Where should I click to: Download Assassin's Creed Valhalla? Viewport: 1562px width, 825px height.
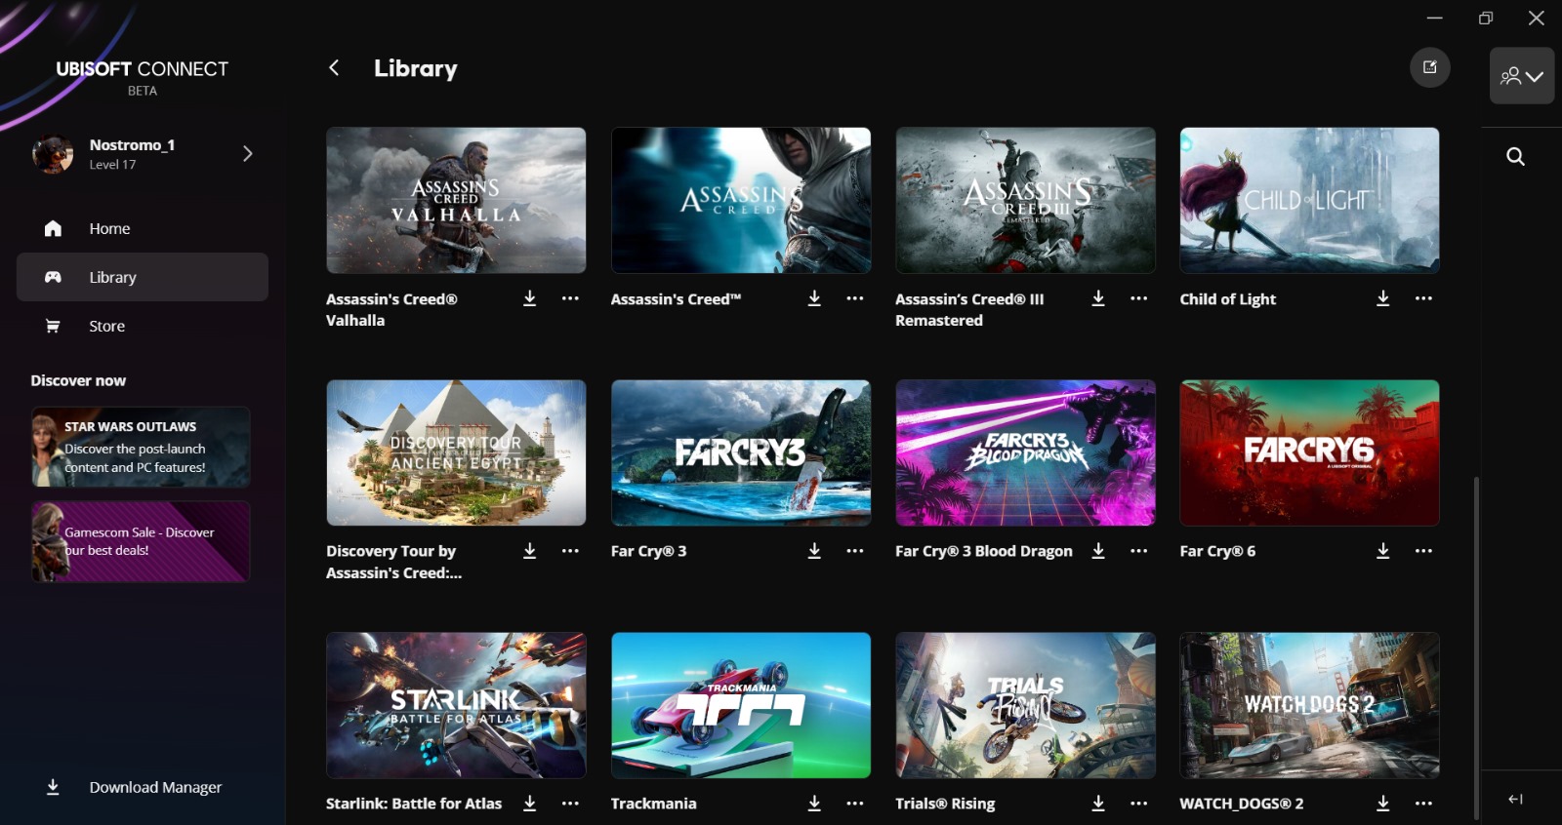coord(529,298)
